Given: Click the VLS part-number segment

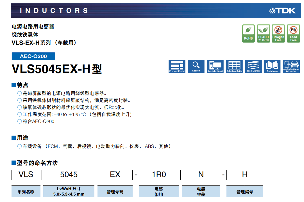Looking at the screenshot, I should [26, 175].
